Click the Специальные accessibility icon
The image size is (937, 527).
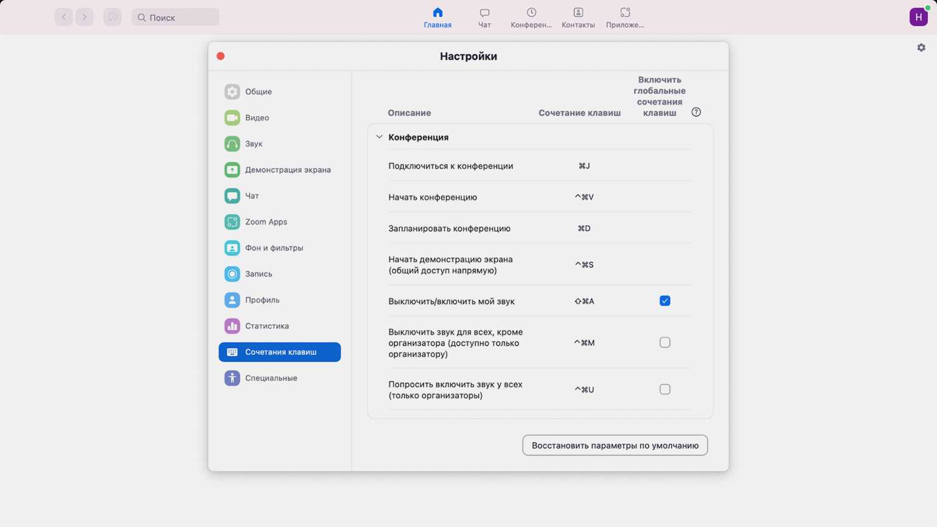[x=232, y=378]
